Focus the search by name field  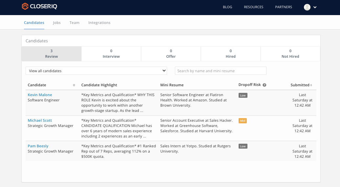[x=220, y=71]
